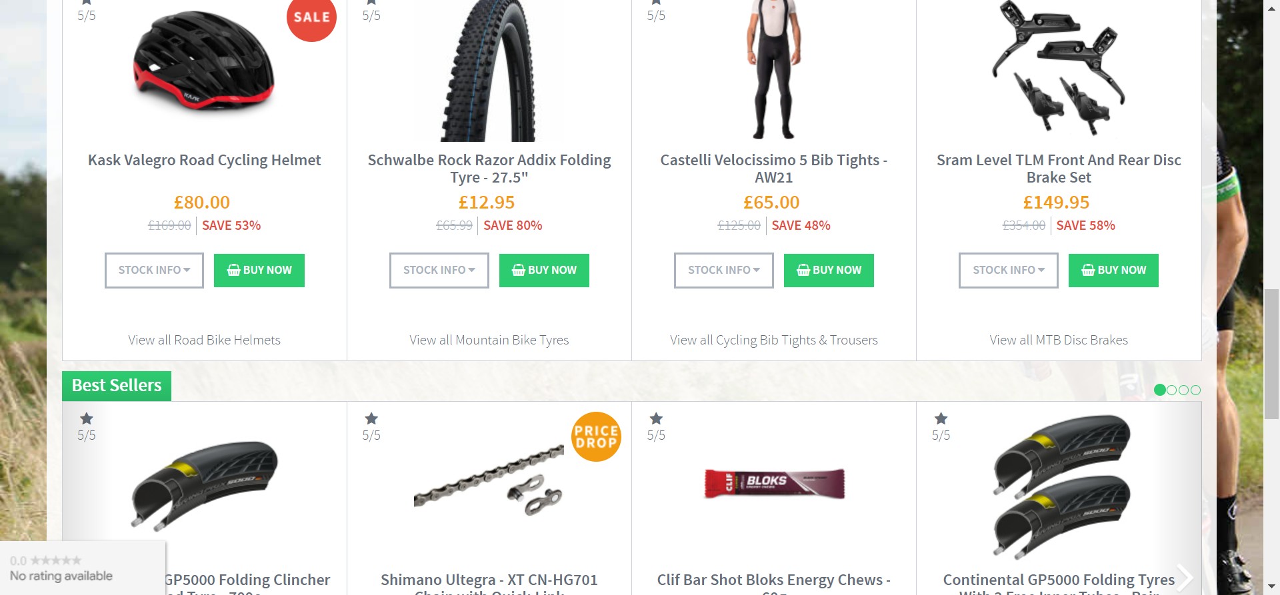Expand Stock Info for Kask Valegro helmet

pos(154,271)
